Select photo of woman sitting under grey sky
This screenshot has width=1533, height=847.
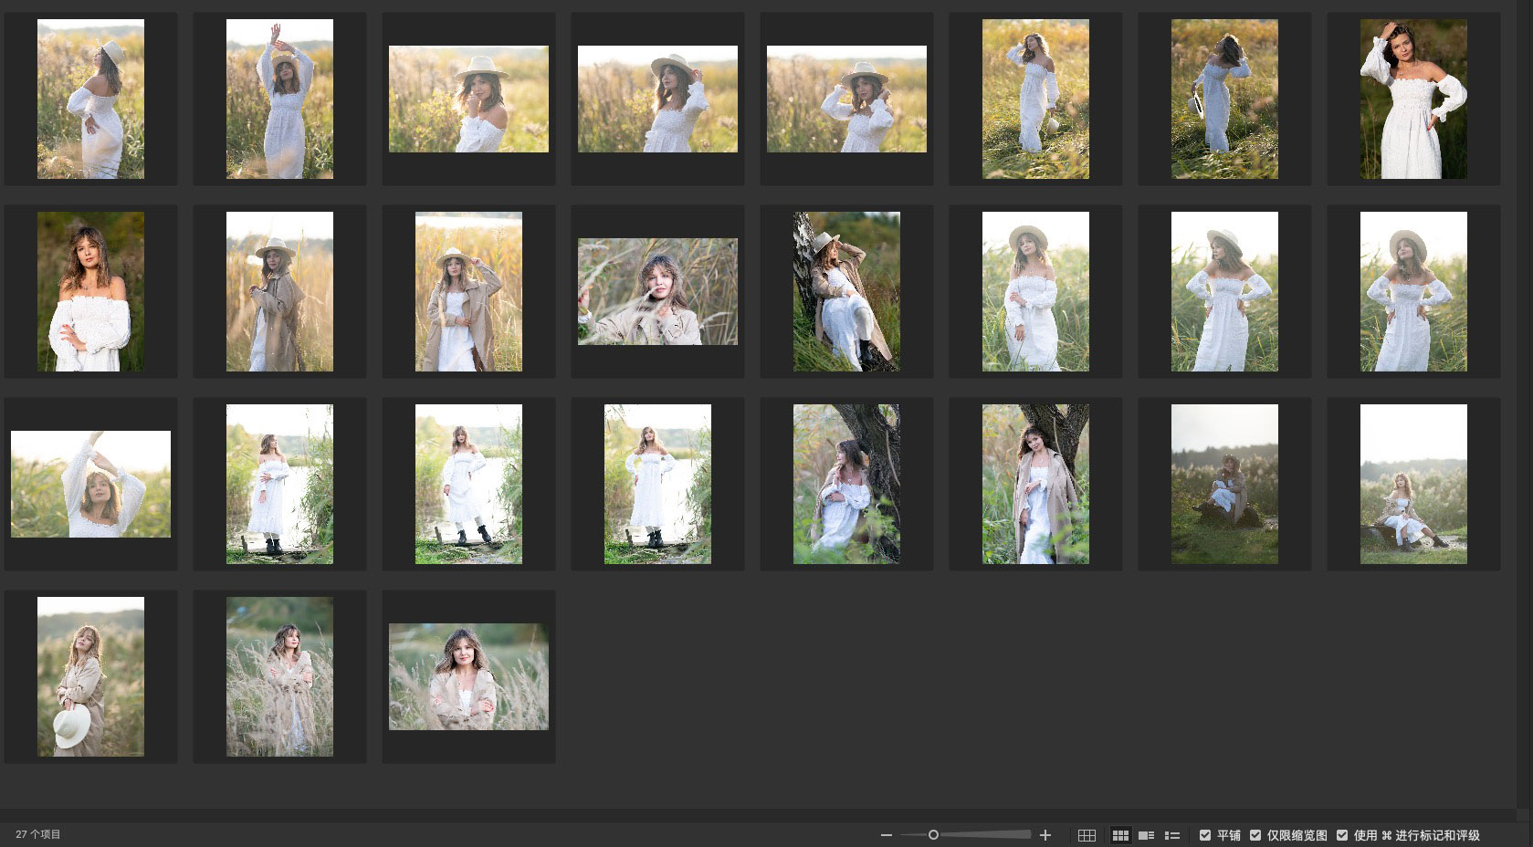pos(1224,484)
